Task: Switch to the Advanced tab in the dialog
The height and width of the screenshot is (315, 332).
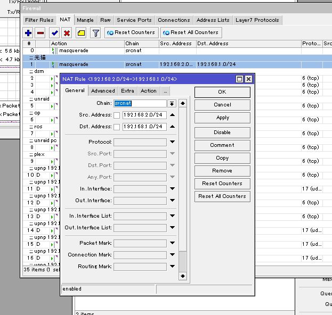Action: point(103,91)
